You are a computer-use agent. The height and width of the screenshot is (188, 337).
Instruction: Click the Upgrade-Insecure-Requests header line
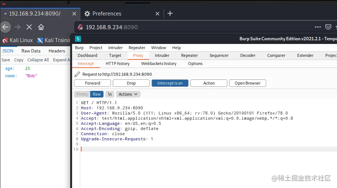pos(117,139)
